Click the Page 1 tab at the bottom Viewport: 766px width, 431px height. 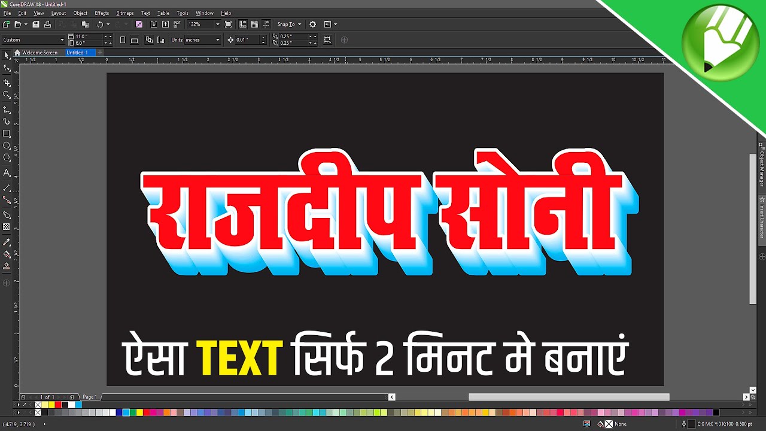(x=90, y=397)
